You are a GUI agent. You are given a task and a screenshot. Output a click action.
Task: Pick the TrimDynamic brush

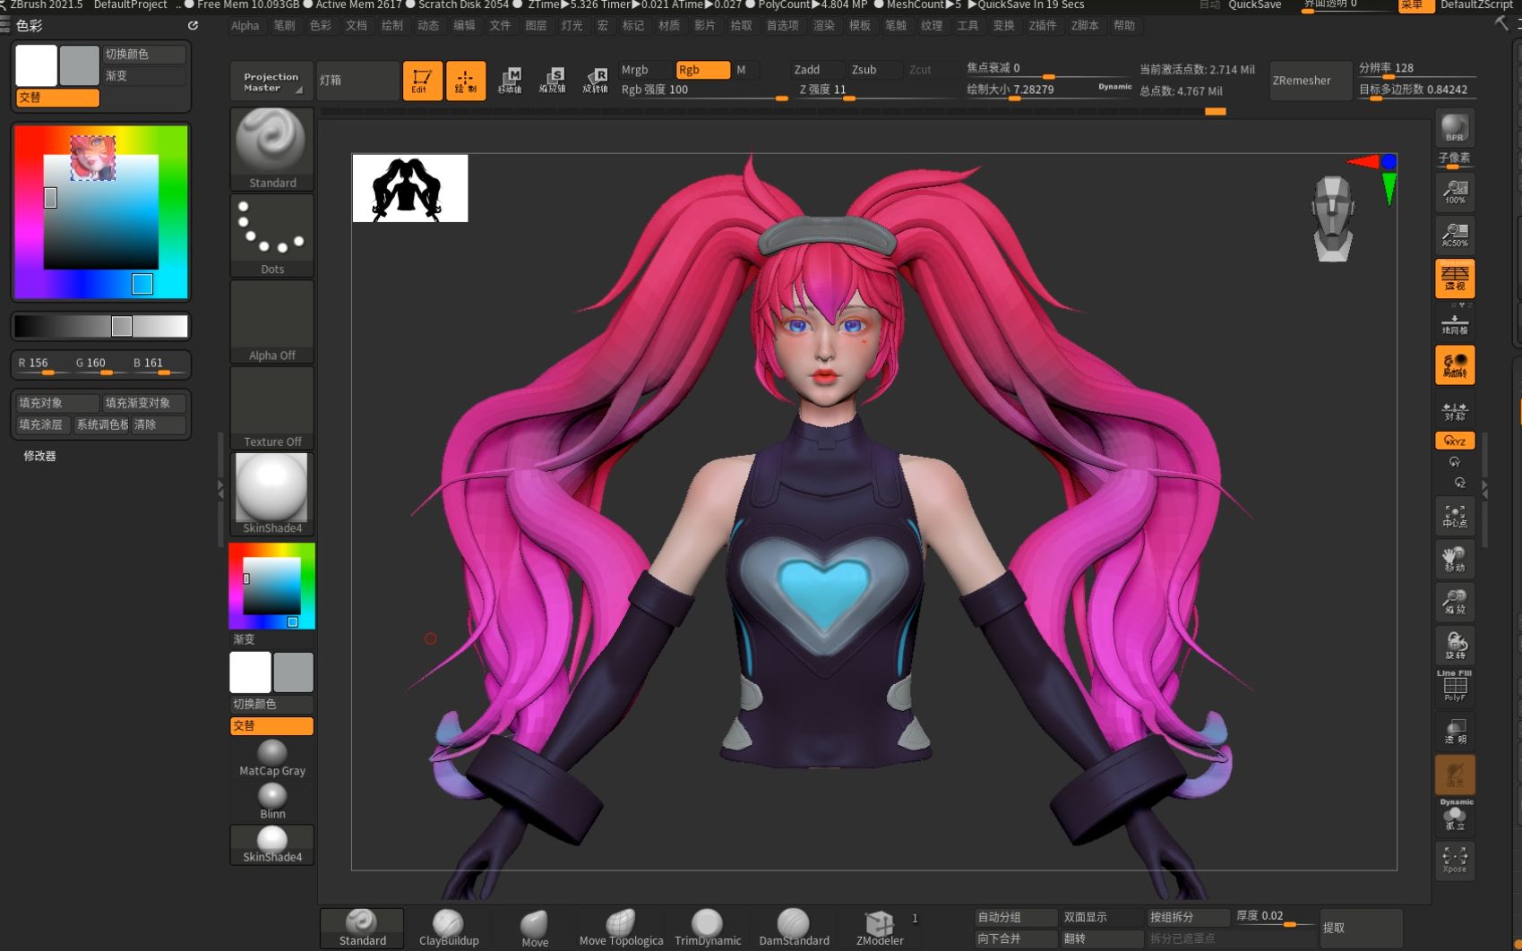click(x=708, y=928)
